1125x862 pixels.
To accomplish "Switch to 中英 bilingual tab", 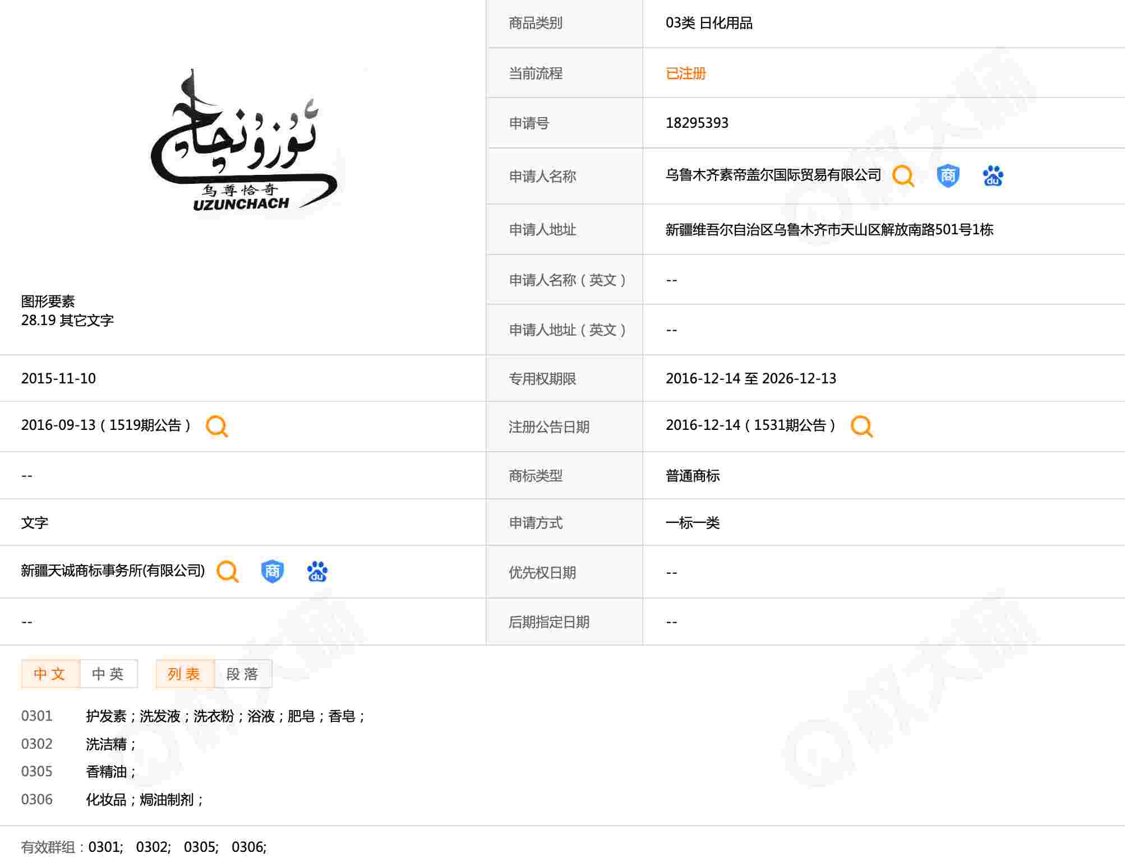I will click(x=108, y=674).
